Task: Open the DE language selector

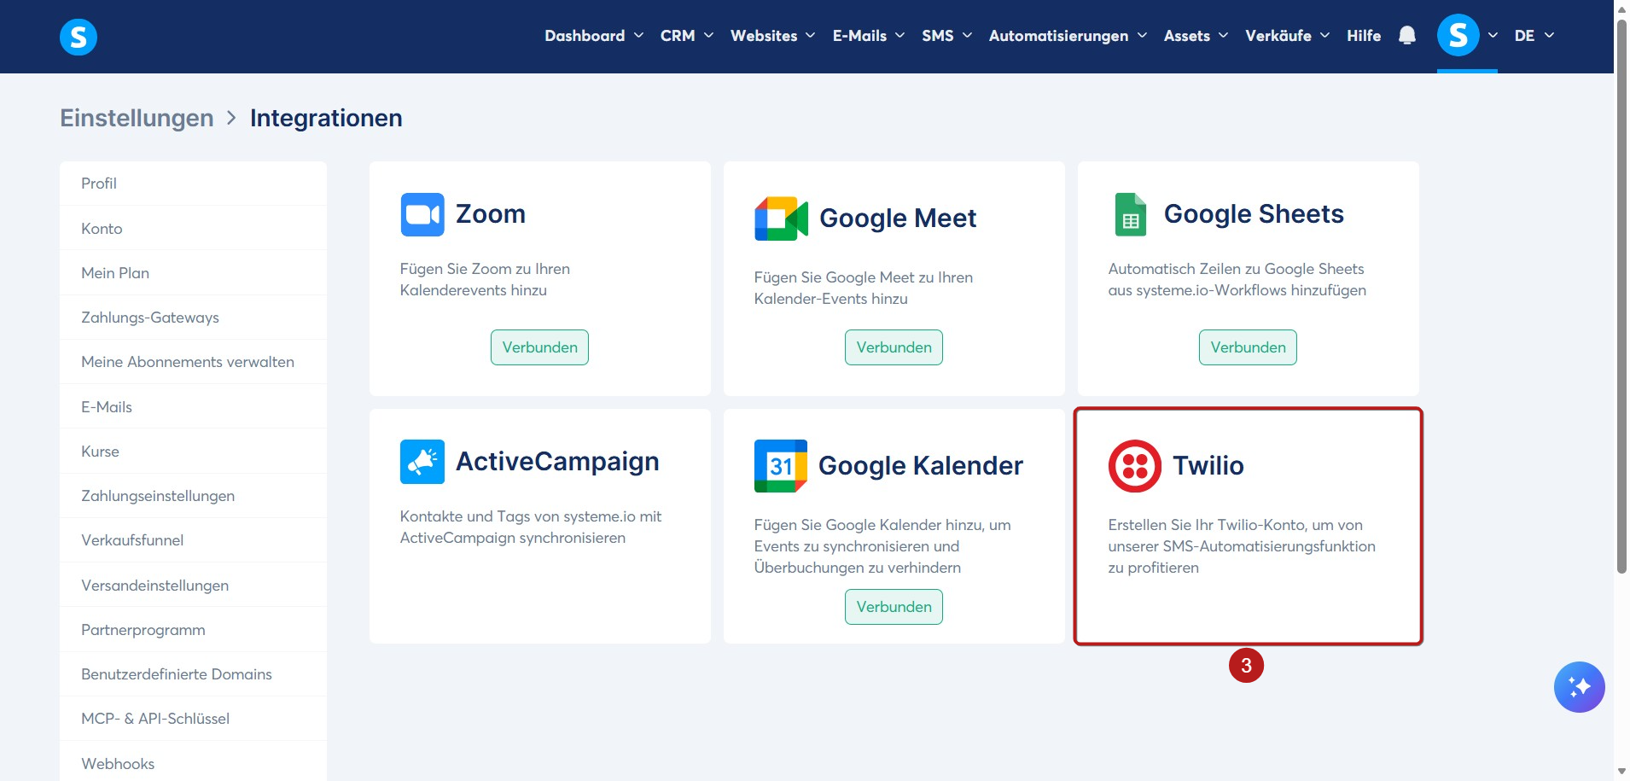Action: click(1534, 36)
